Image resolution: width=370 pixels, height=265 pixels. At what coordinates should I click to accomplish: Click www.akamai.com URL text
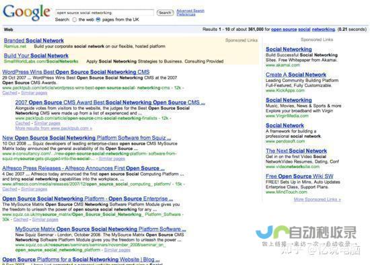pos(283,65)
